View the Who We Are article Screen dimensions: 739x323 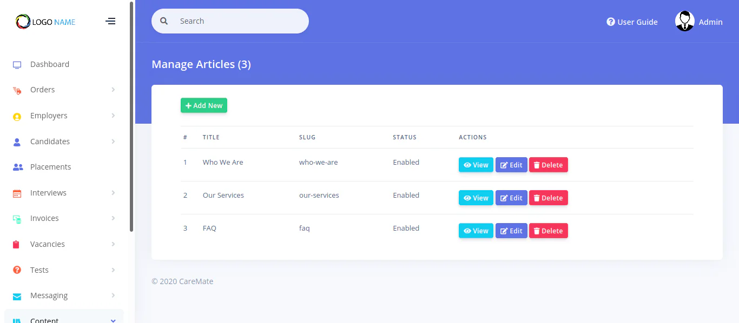tap(476, 165)
